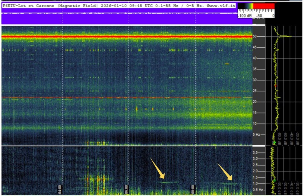The width and height of the screenshot is (304, 196).
Task: Click the 45 Hz frequency axis label
Action: point(255,47)
